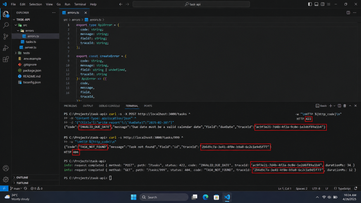Open the Manage gear icon
361x203 pixels.
pos(6,179)
